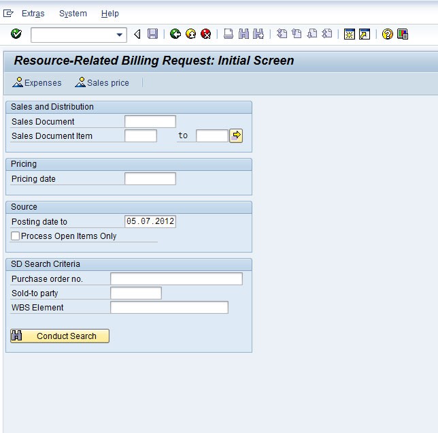
Task: Click the Pricing date field
Action: pyautogui.click(x=150, y=178)
